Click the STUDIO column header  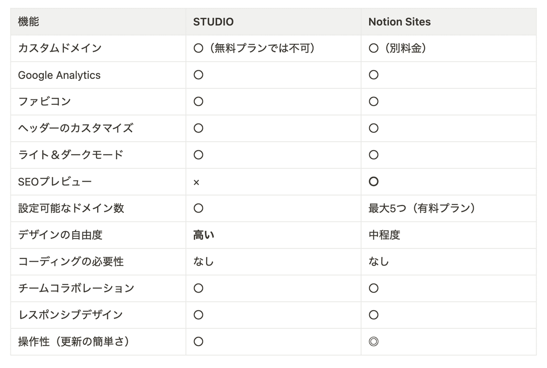click(x=213, y=22)
